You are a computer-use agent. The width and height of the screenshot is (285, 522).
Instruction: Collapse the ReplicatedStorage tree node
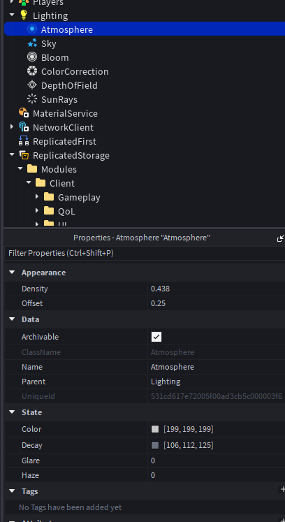click(x=12, y=155)
